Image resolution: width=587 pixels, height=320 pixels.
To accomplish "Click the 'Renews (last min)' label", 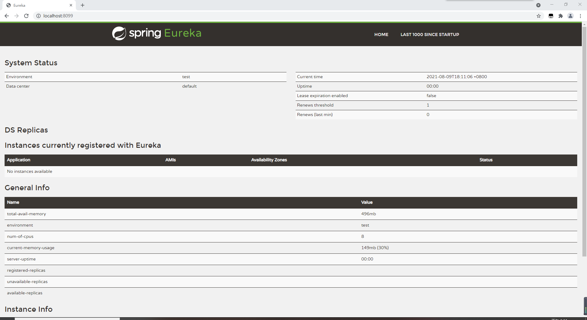I will [315, 115].
